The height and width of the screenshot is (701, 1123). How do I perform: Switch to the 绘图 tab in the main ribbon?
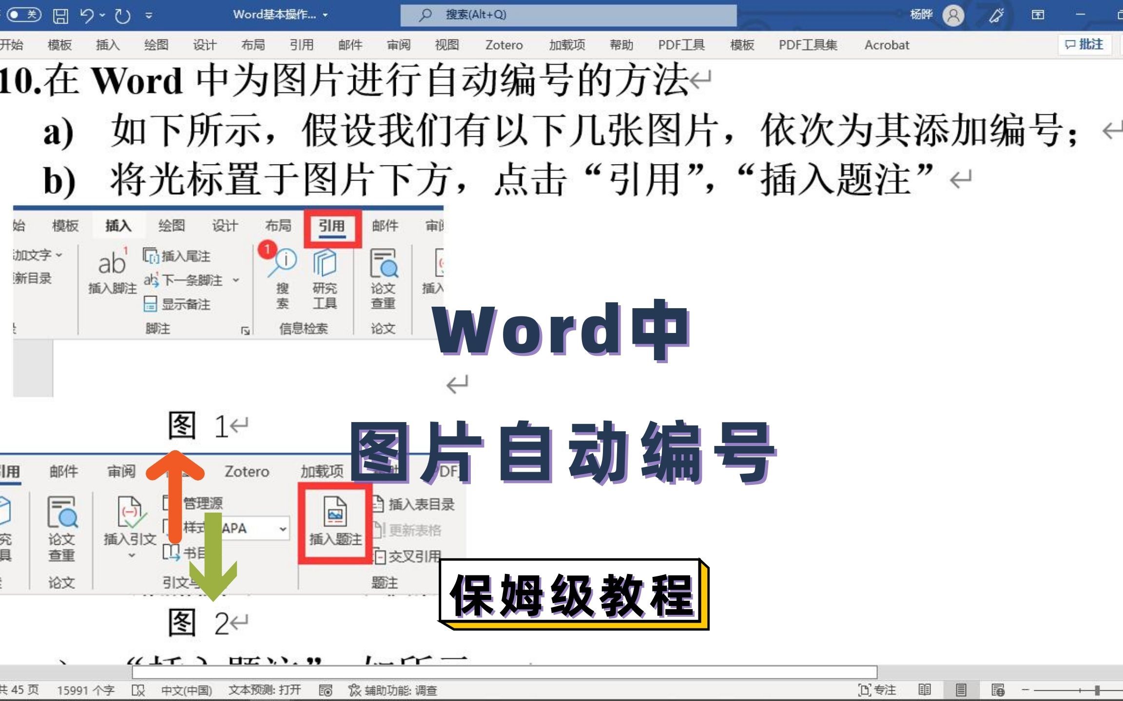point(156,45)
